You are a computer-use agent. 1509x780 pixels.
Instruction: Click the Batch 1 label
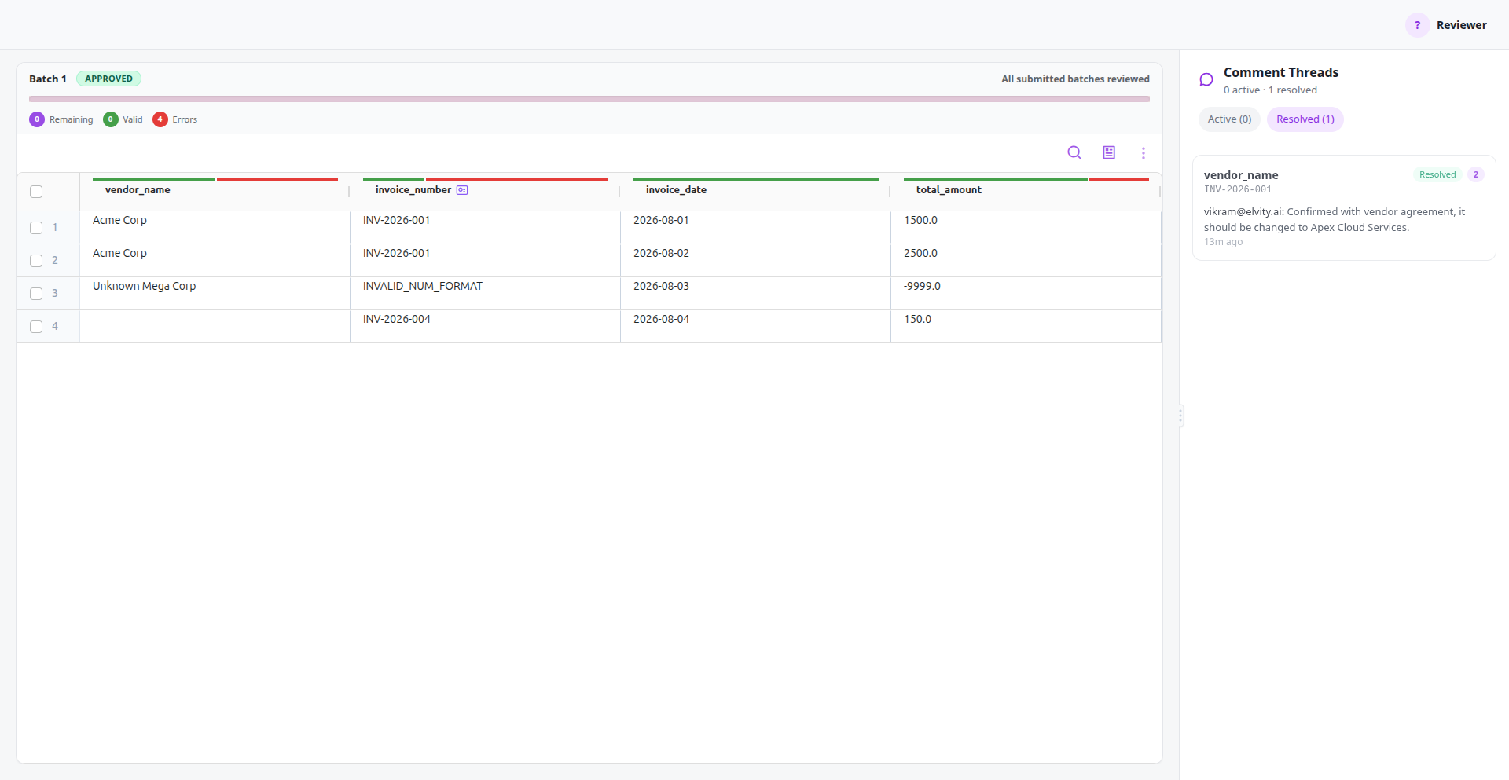[48, 79]
